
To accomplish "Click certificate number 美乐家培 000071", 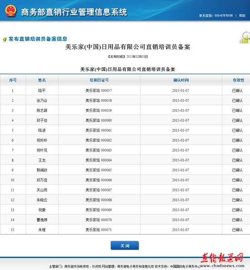I will [x=99, y=230].
